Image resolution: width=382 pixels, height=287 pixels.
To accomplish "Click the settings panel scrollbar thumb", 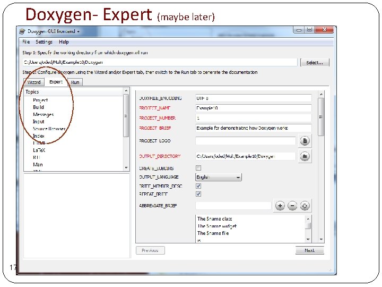I will pos(321,116).
